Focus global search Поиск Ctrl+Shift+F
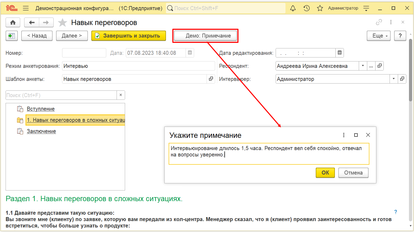The image size is (414, 232). coord(226,8)
